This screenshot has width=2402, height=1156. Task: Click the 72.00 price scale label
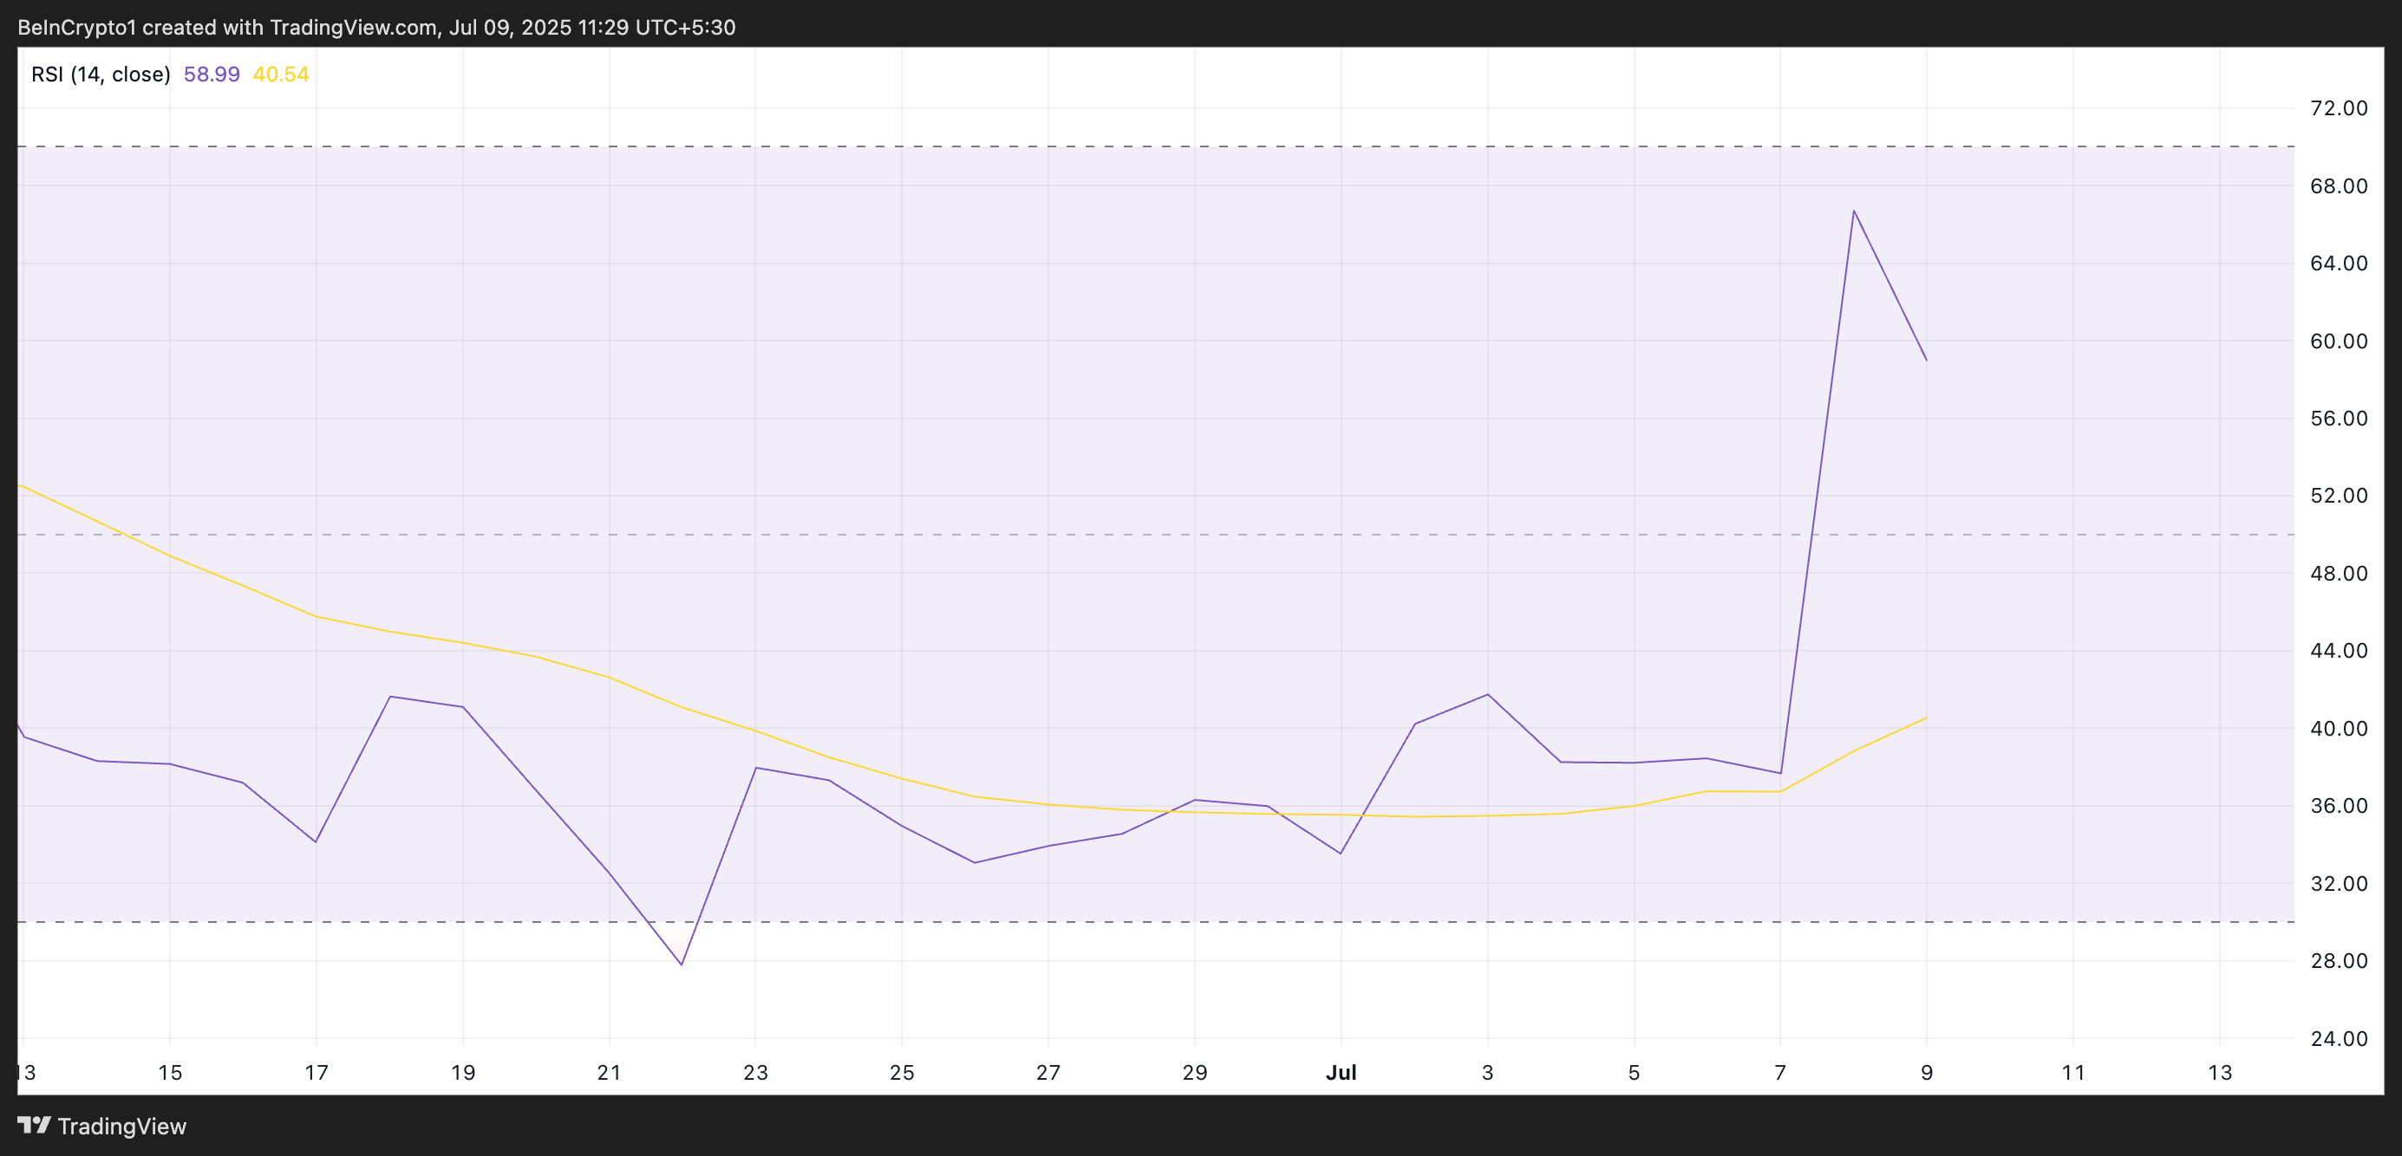(x=2338, y=108)
